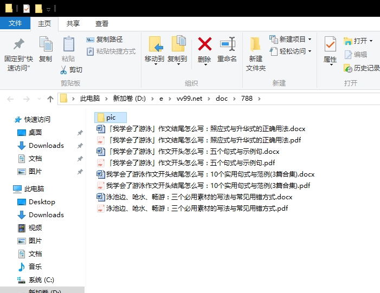Click 新加卷 (D:) breadcrumb
Viewport: 380px width, 293px height.
tap(129, 99)
